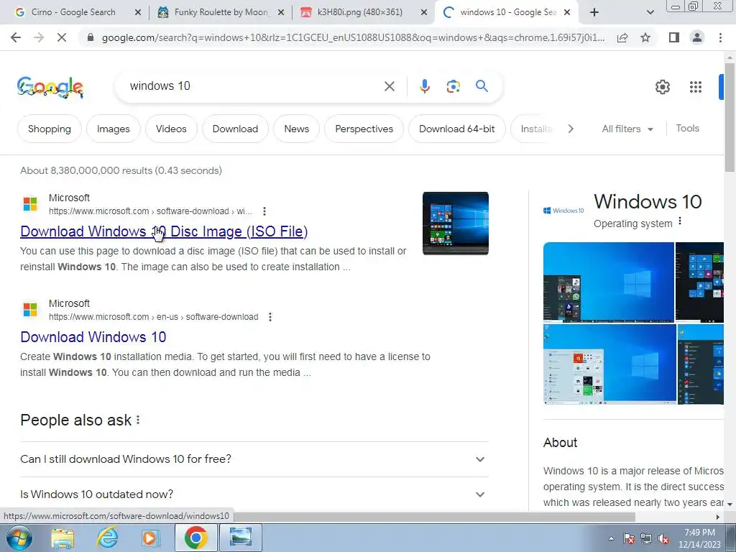Click the address bar URL
This screenshot has width=736, height=552.
coord(353,37)
